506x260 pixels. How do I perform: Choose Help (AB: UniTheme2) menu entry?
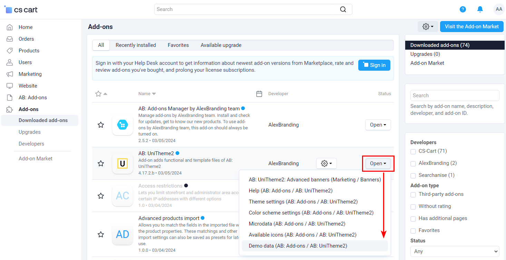pyautogui.click(x=315, y=191)
